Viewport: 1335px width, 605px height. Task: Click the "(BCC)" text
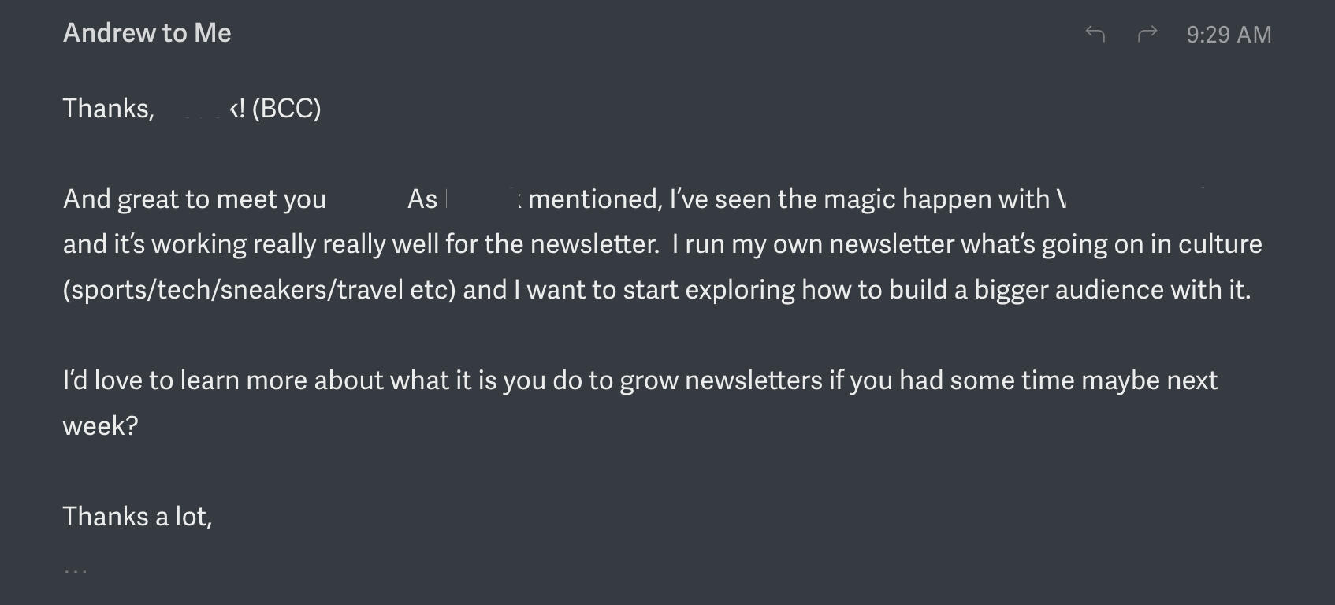pos(286,109)
